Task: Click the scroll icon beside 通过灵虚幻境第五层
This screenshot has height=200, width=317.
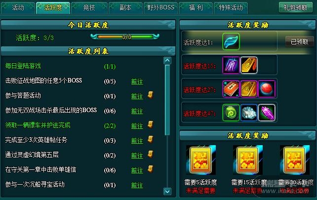Action: point(151,154)
